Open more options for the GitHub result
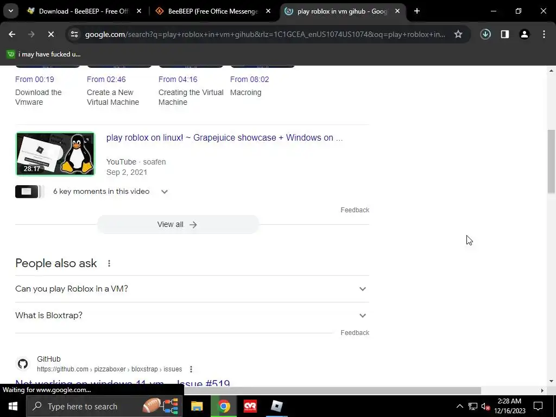Screen dimensions: 556x417 191,369
